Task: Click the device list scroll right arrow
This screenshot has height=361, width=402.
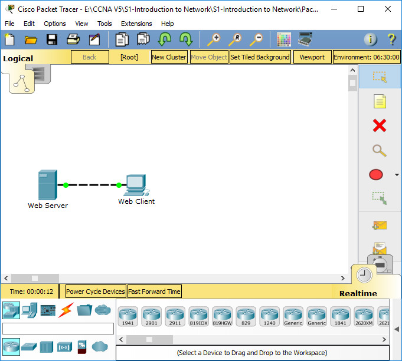Action: [384, 340]
